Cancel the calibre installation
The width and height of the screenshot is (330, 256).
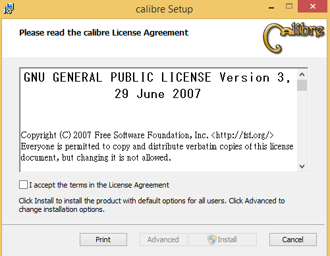coord(293,240)
